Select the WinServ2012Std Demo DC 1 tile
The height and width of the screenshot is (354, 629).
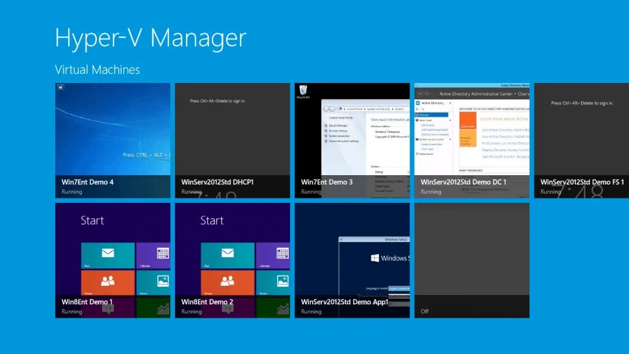[472, 141]
